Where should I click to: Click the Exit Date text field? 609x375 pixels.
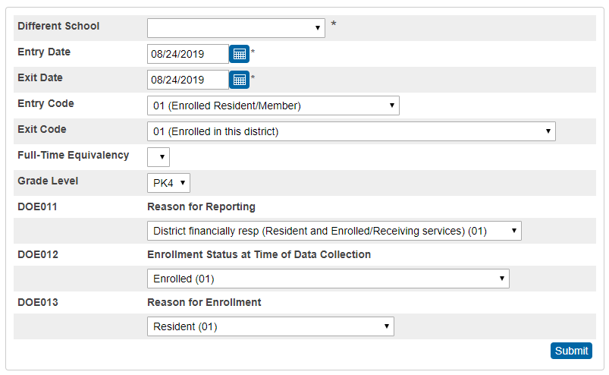click(x=187, y=80)
